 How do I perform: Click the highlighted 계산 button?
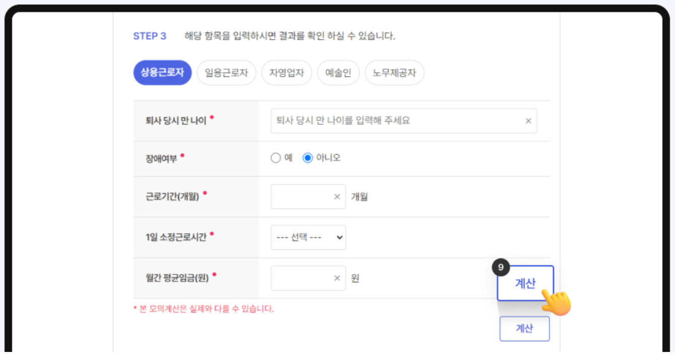click(x=525, y=283)
